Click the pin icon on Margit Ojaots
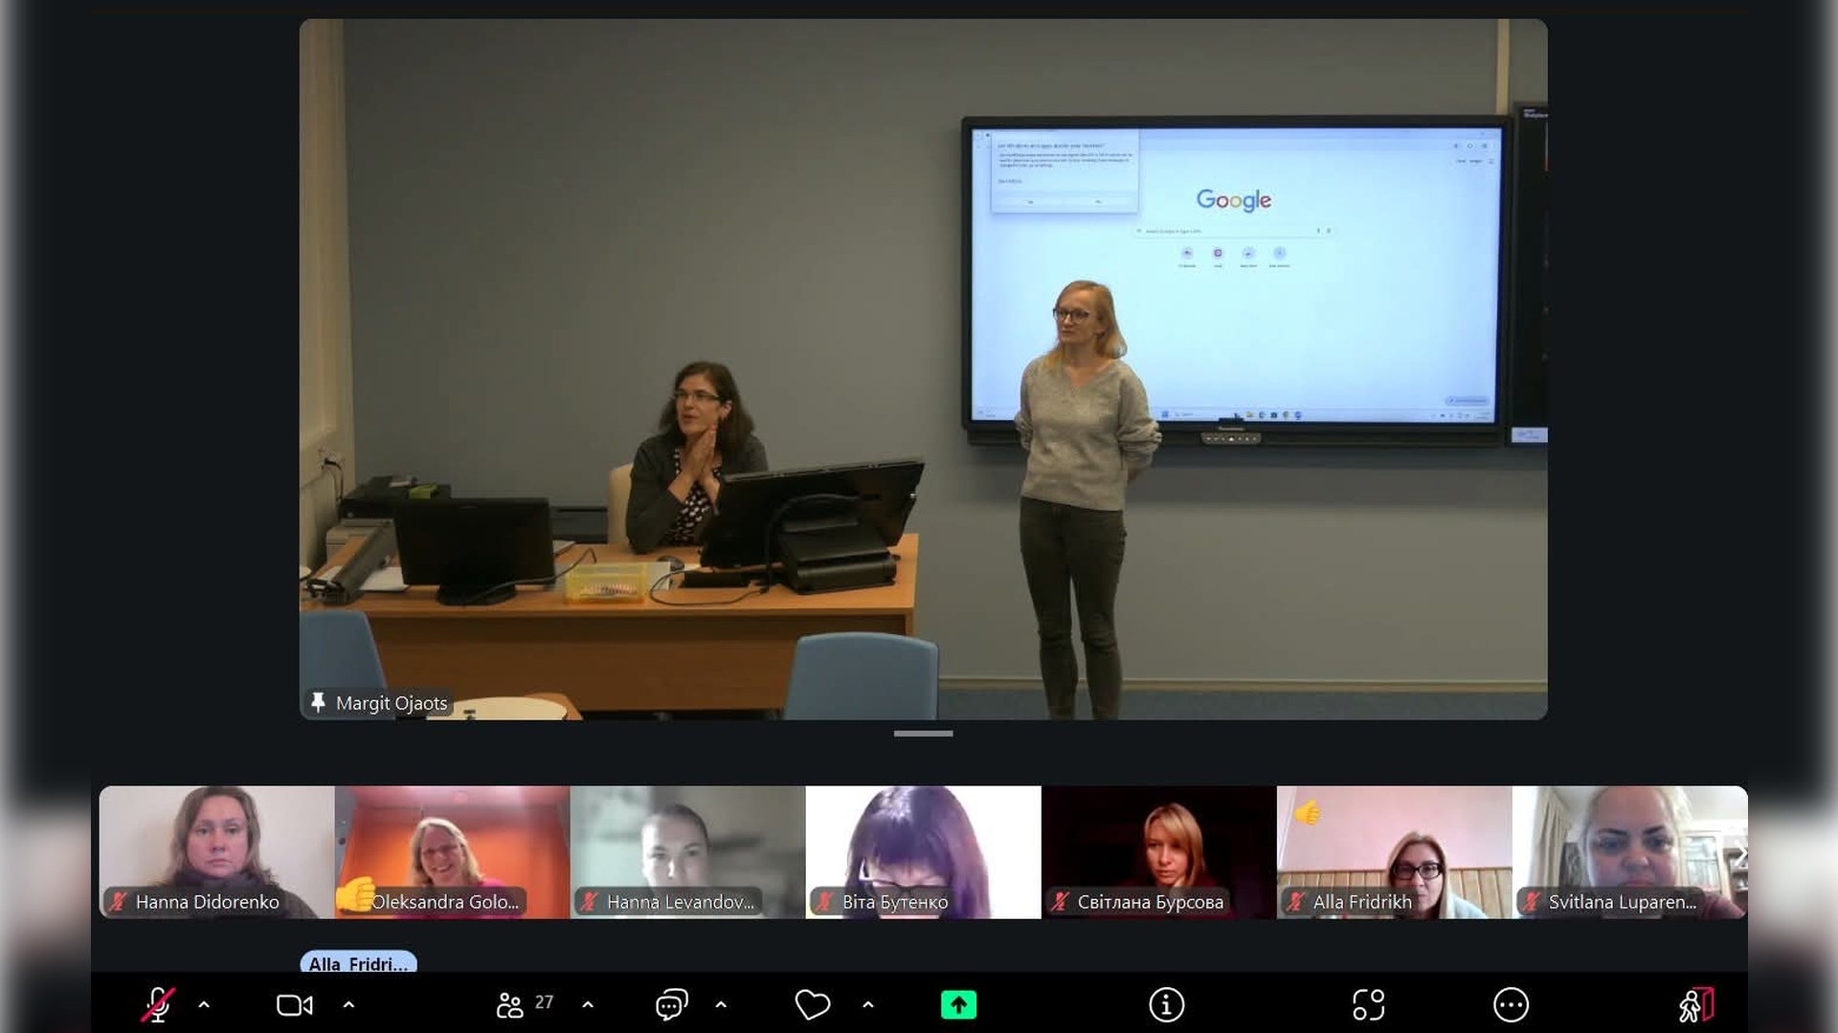1838x1033 pixels. [318, 702]
